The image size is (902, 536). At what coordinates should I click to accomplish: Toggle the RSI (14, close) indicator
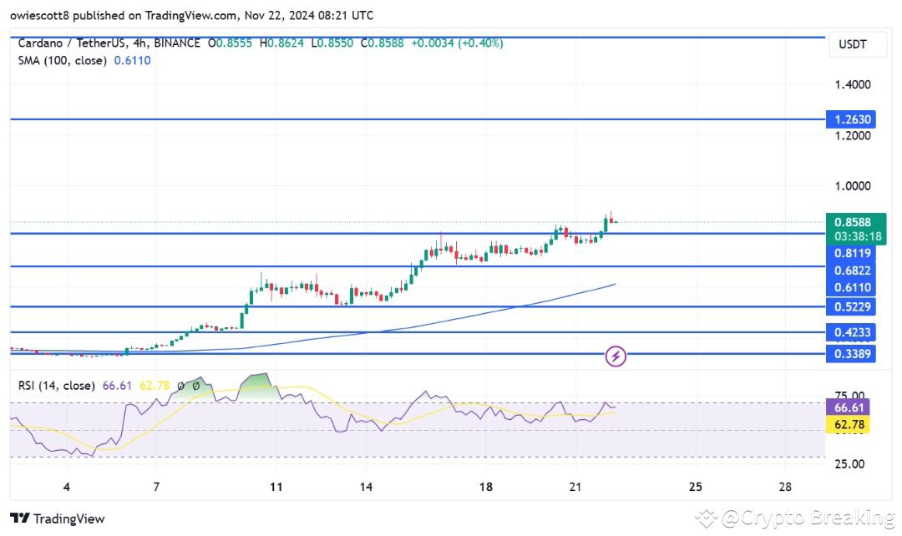coord(57,386)
